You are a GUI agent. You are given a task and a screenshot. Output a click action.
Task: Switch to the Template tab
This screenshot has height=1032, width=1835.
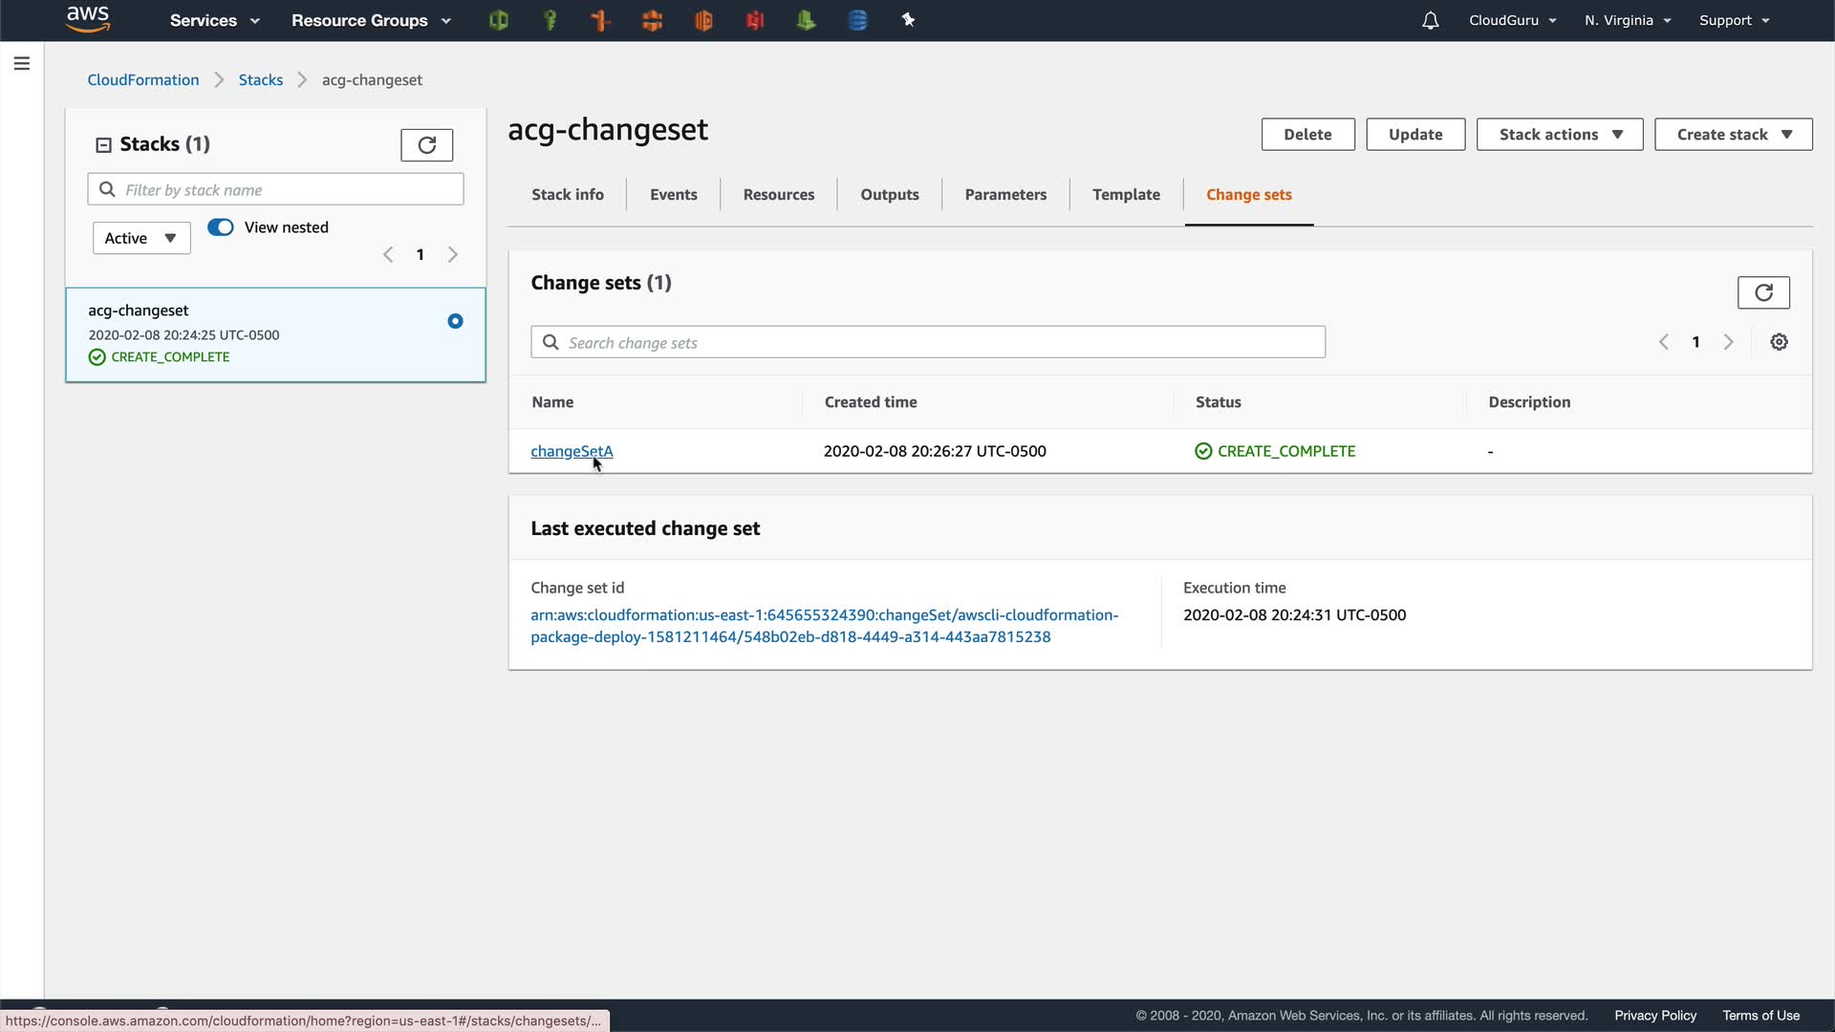1126,195
